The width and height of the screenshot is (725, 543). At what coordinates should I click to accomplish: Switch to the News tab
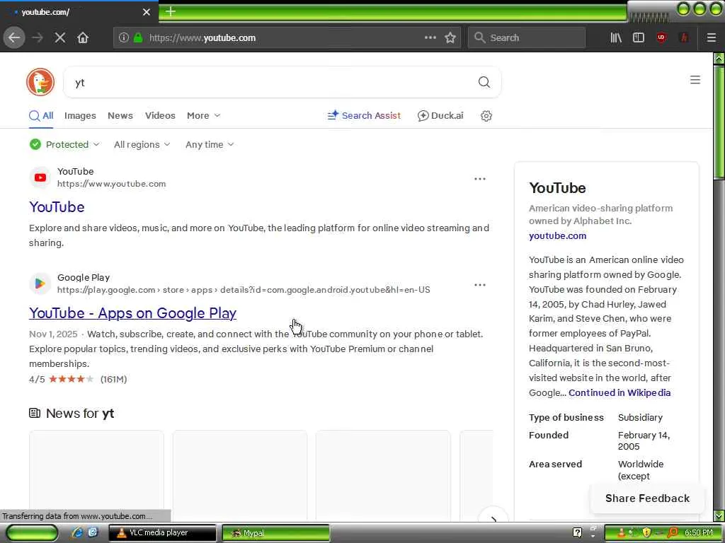(120, 116)
